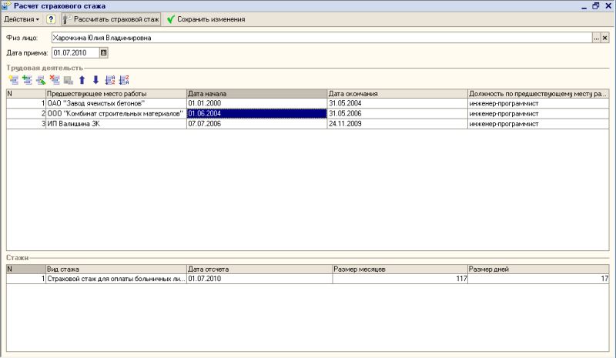Select ОАО "Завод ячеистых бетонов" cell

pos(116,103)
